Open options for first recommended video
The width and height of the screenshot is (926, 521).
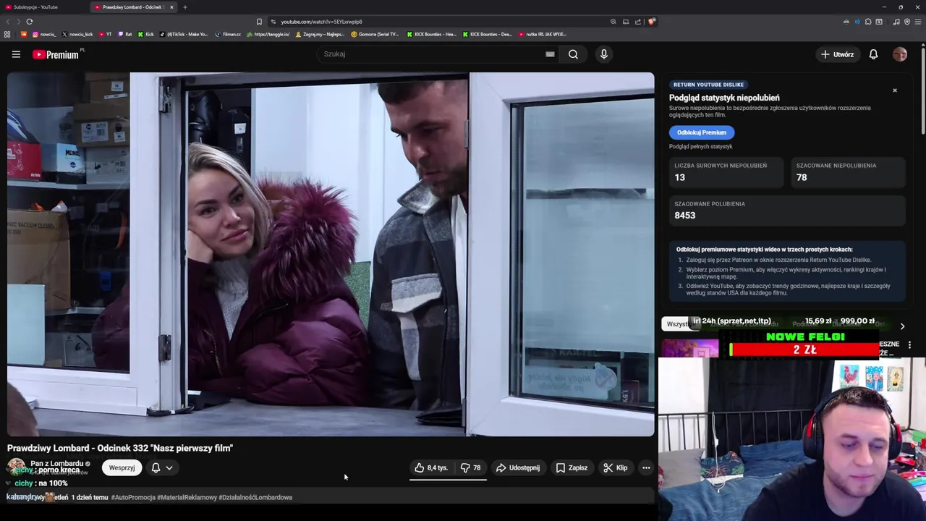click(x=909, y=345)
